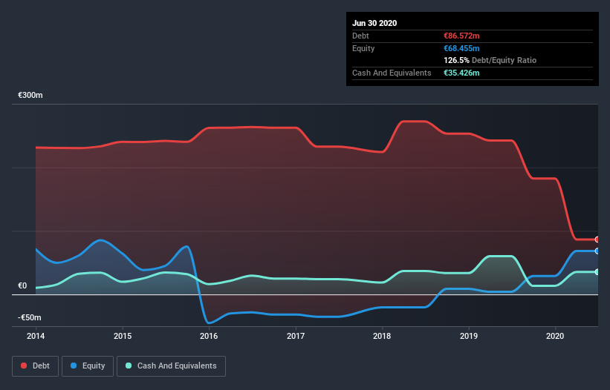The width and height of the screenshot is (610, 390).
Task: Click the 2017 x-axis label
Action: click(296, 336)
